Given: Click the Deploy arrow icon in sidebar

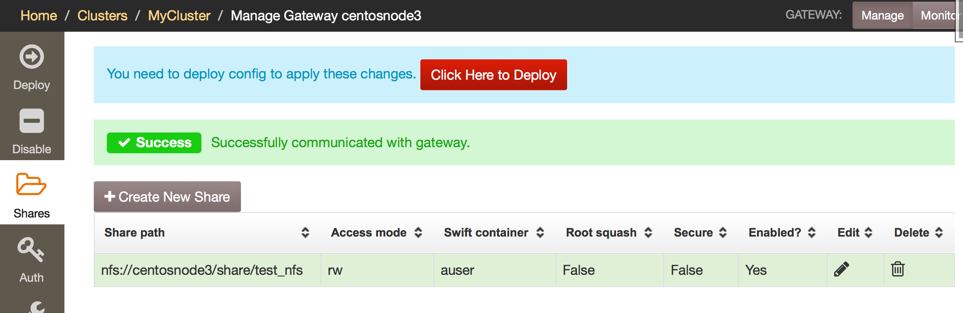Looking at the screenshot, I should (x=32, y=57).
